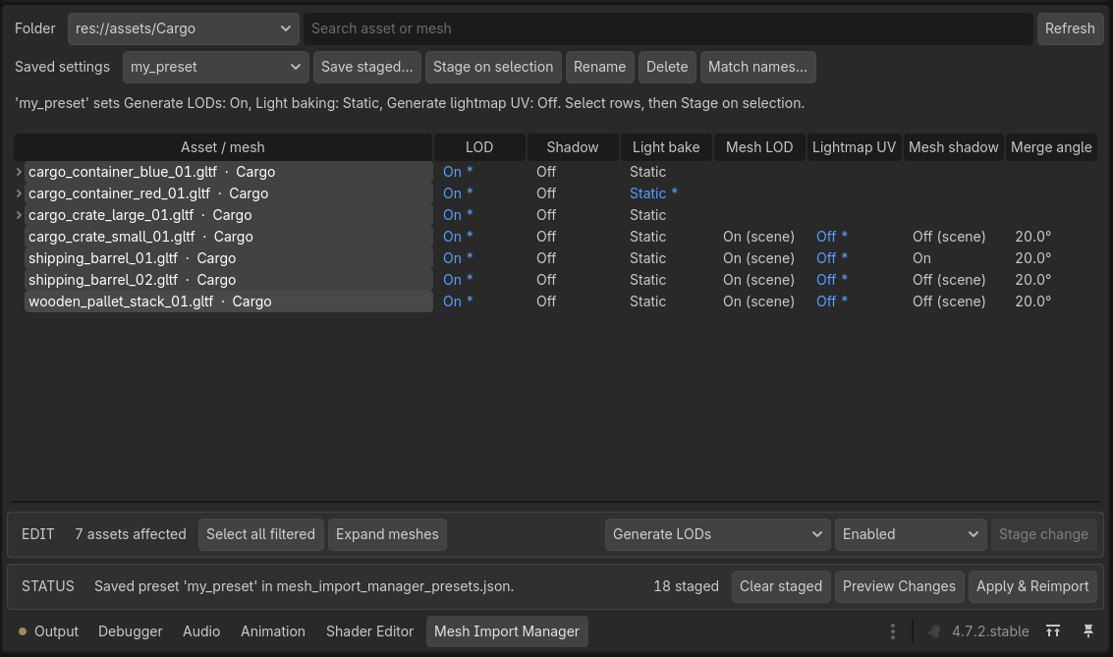Open the bottom panel options three-dot menu
The image size is (1113, 657).
click(x=892, y=631)
